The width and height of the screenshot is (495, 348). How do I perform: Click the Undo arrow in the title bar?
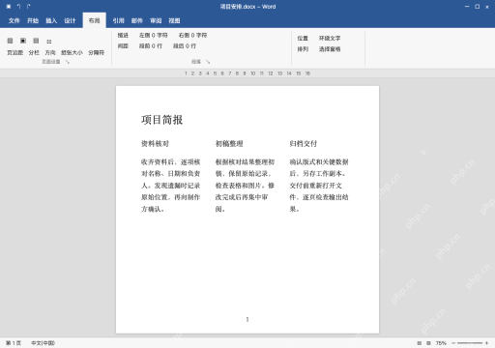(x=18, y=7)
